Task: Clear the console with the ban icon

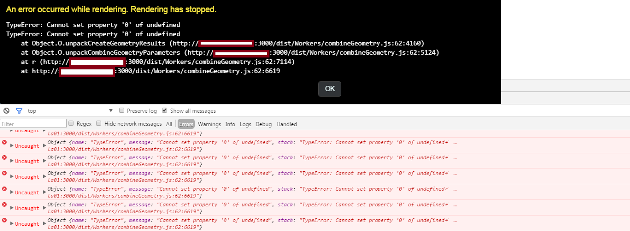Action: [6, 111]
